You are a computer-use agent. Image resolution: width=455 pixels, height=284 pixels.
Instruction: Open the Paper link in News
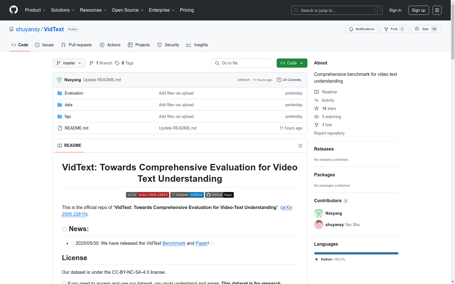(202, 243)
